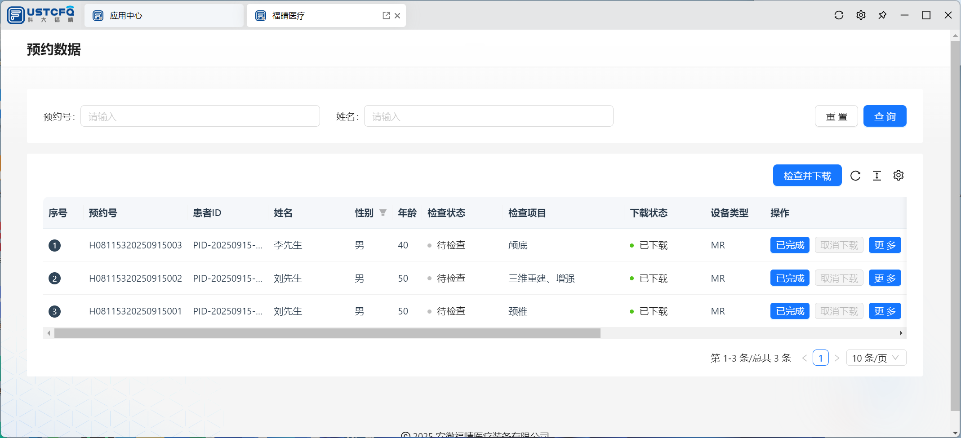The height and width of the screenshot is (438, 961).
Task: Open 更多 menu for appointment H08115320250915001
Action: pos(885,311)
